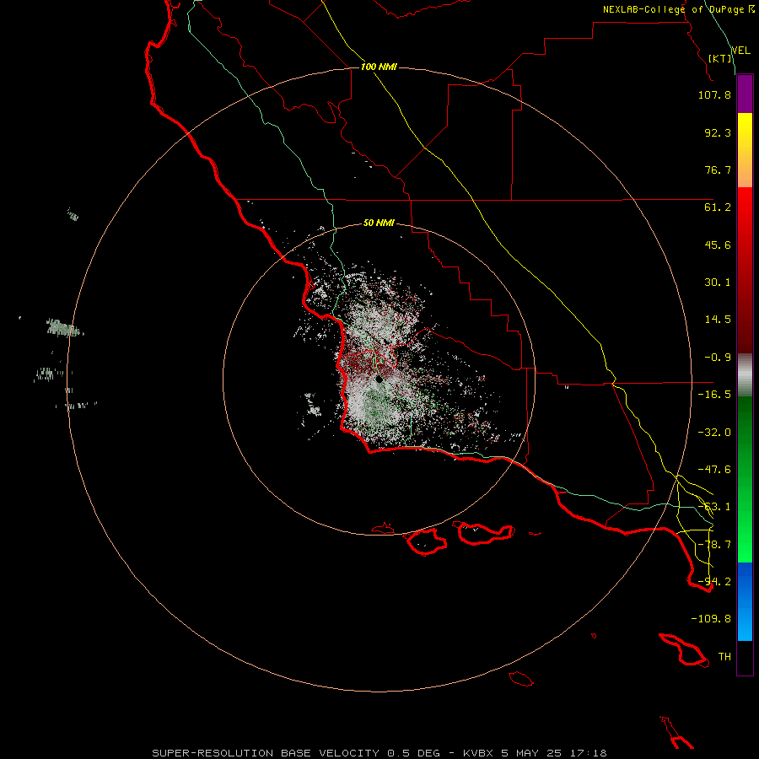Click the 107.8 velocity scale value
This screenshot has height=759, width=759.
tap(714, 94)
